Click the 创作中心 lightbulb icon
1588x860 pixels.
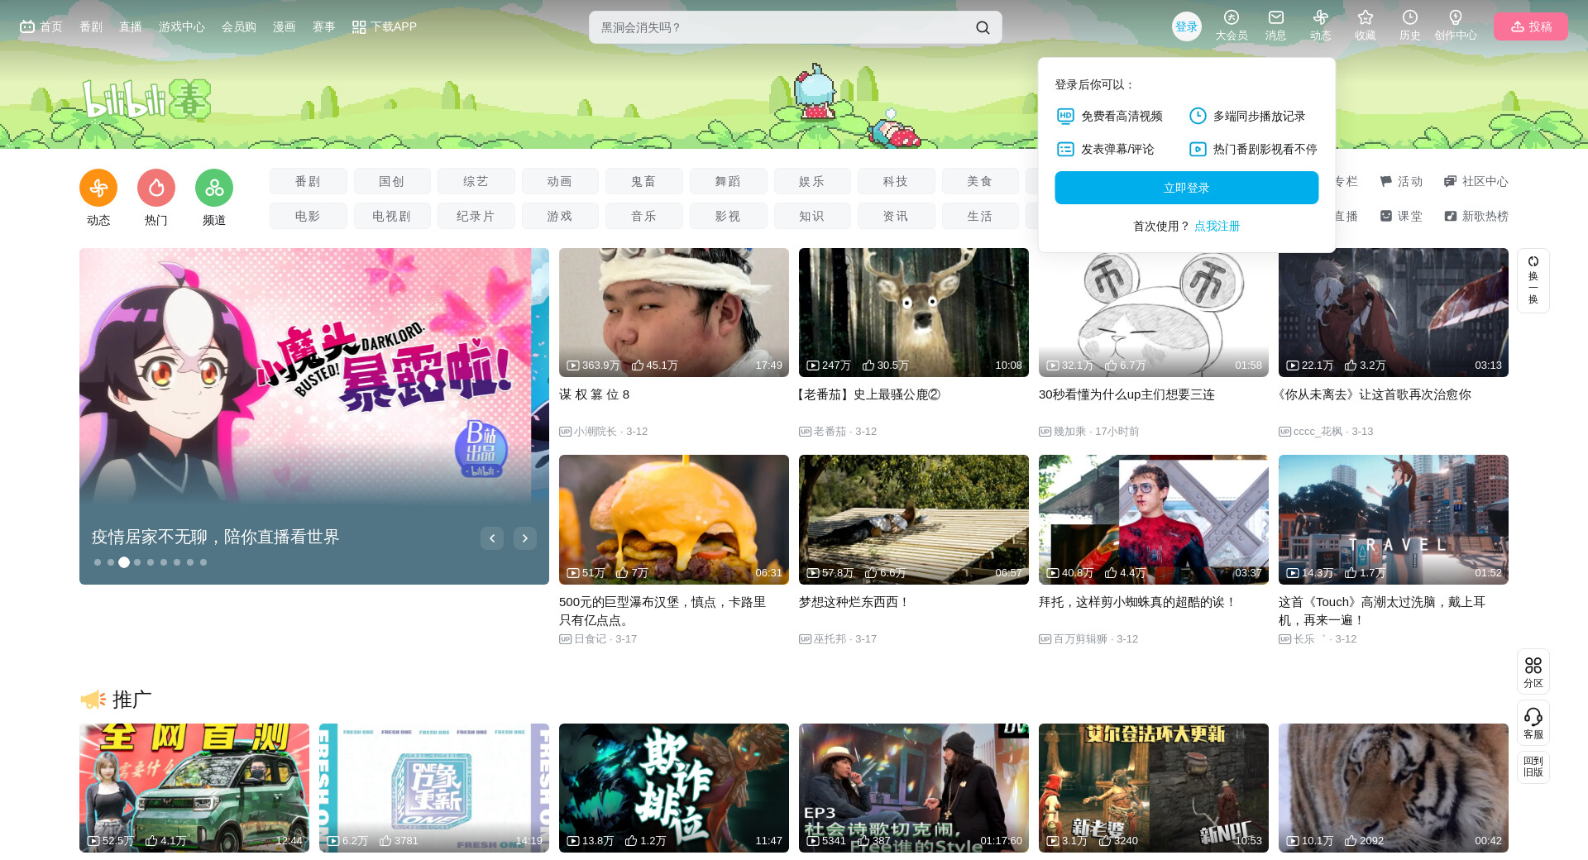[x=1455, y=19]
